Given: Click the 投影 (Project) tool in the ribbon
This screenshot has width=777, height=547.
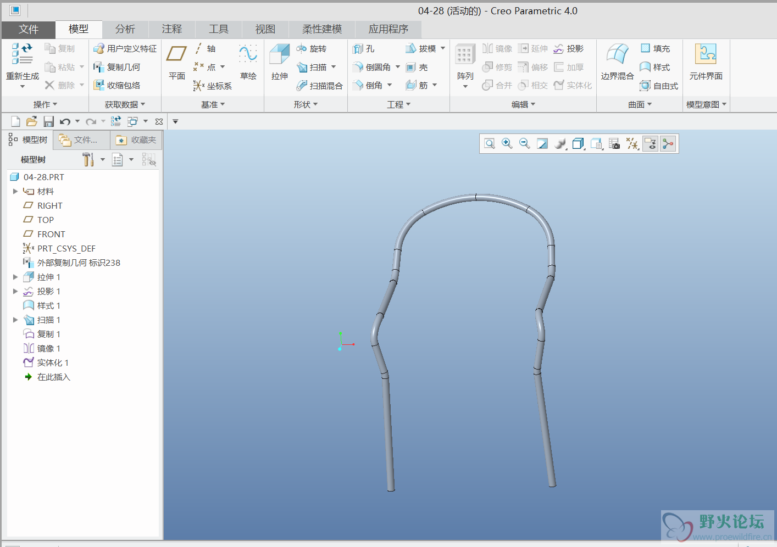Looking at the screenshot, I should [569, 49].
